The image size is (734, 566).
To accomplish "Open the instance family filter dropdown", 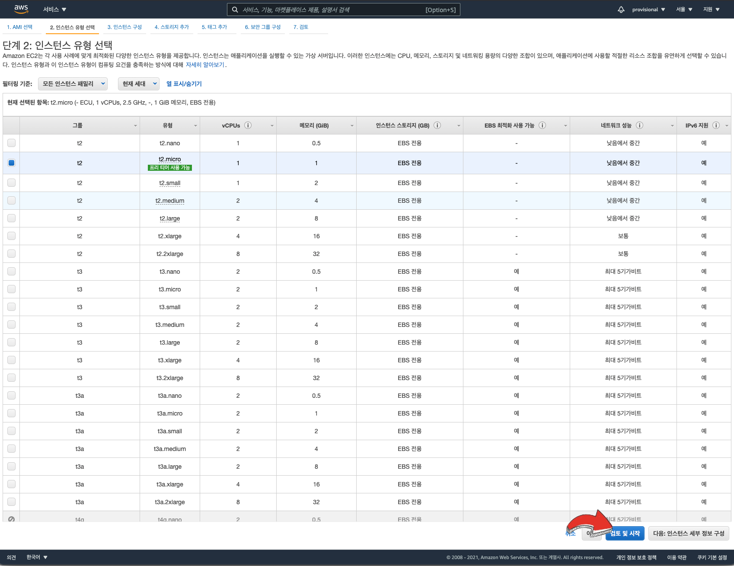I will pos(73,84).
